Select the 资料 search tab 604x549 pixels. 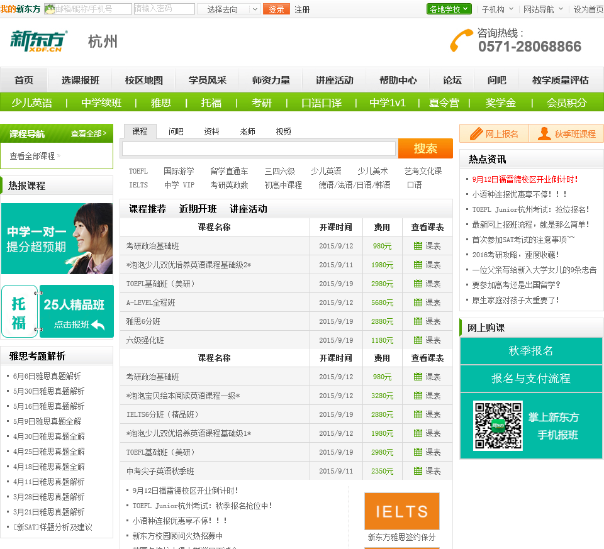tap(212, 131)
